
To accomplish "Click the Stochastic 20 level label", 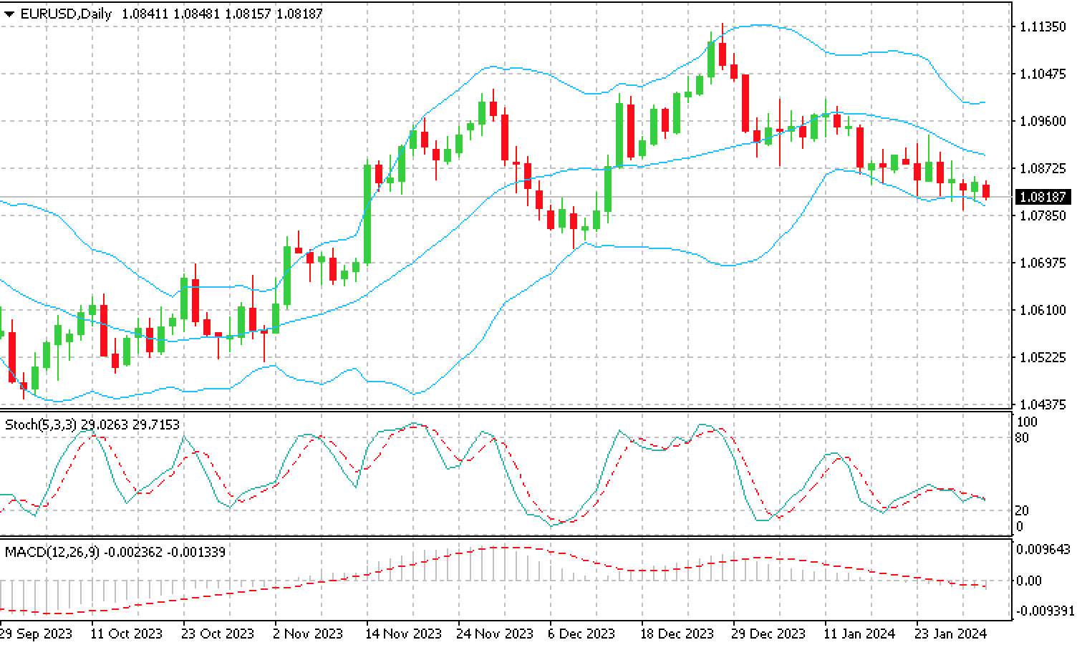I will pos(1023,510).
